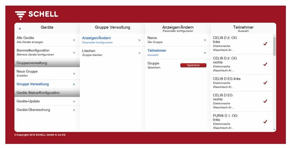Click the scrollbar down arrow
Viewport: 290px width, 148px height.
click(274, 130)
